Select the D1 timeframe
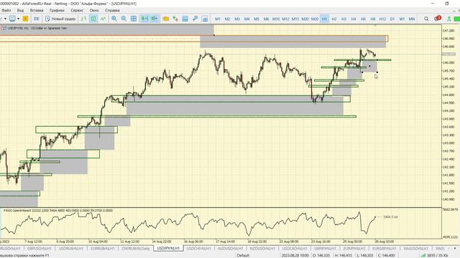Screen dimensions: 460x258 [392, 19]
